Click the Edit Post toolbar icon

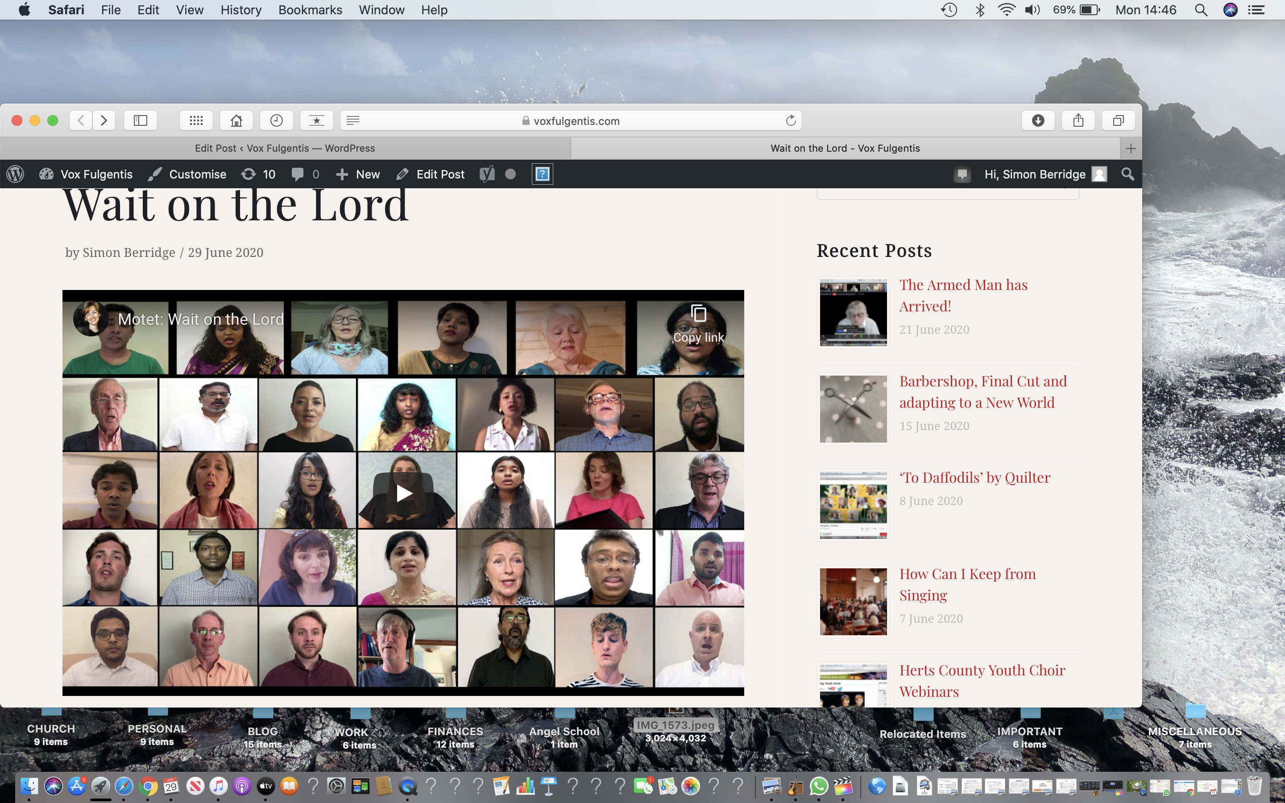[430, 174]
